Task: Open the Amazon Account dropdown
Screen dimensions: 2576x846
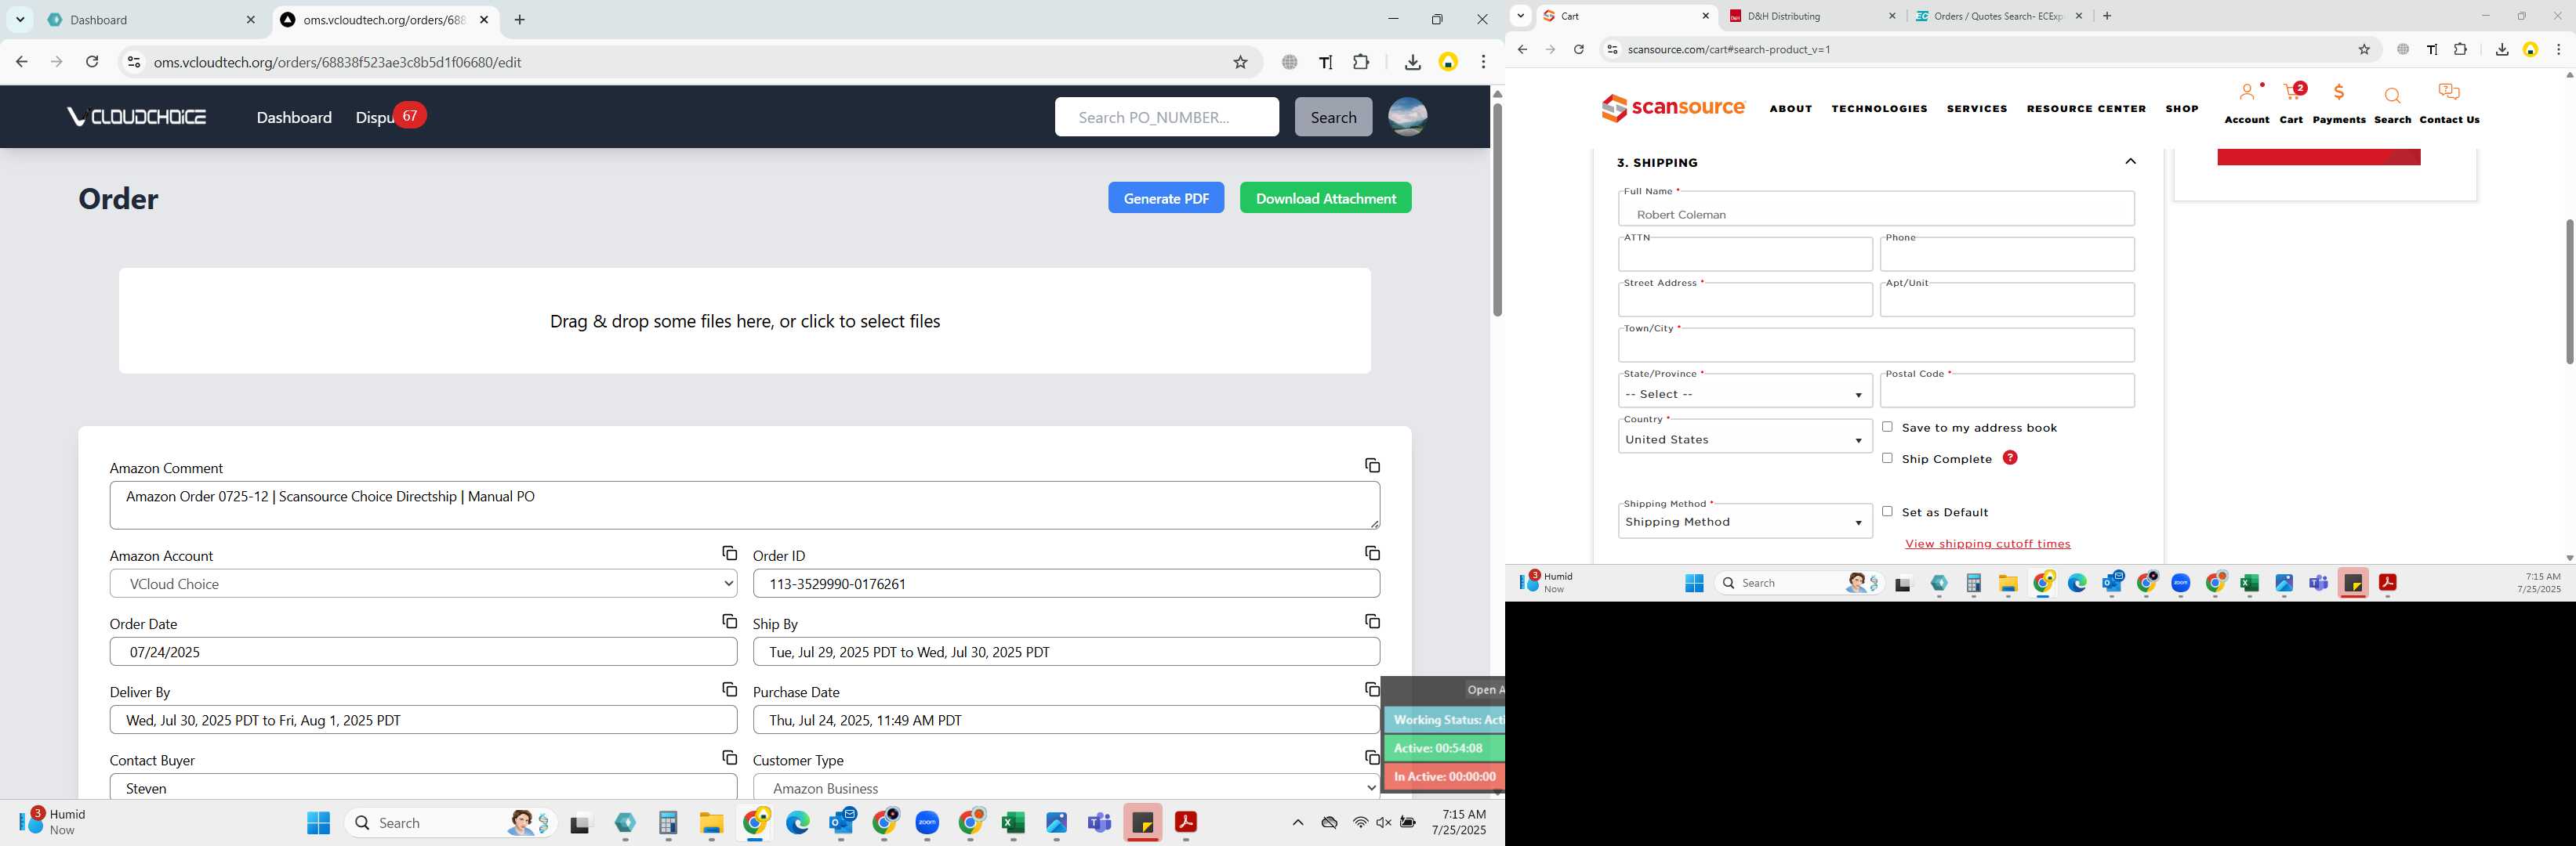Action: (x=423, y=584)
